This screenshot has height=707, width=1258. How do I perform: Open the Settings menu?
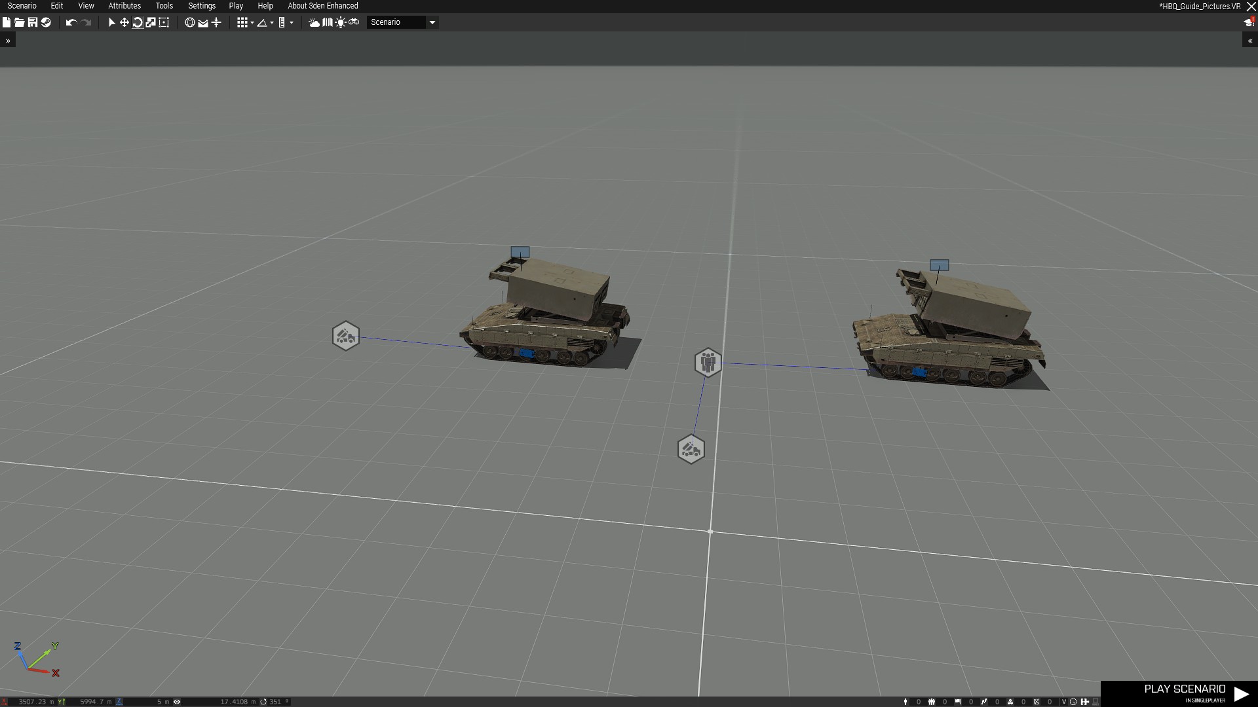202,6
